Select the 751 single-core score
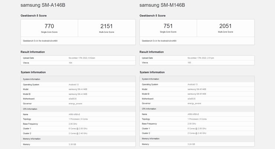The width and height of the screenshot is (275, 149). [168, 26]
